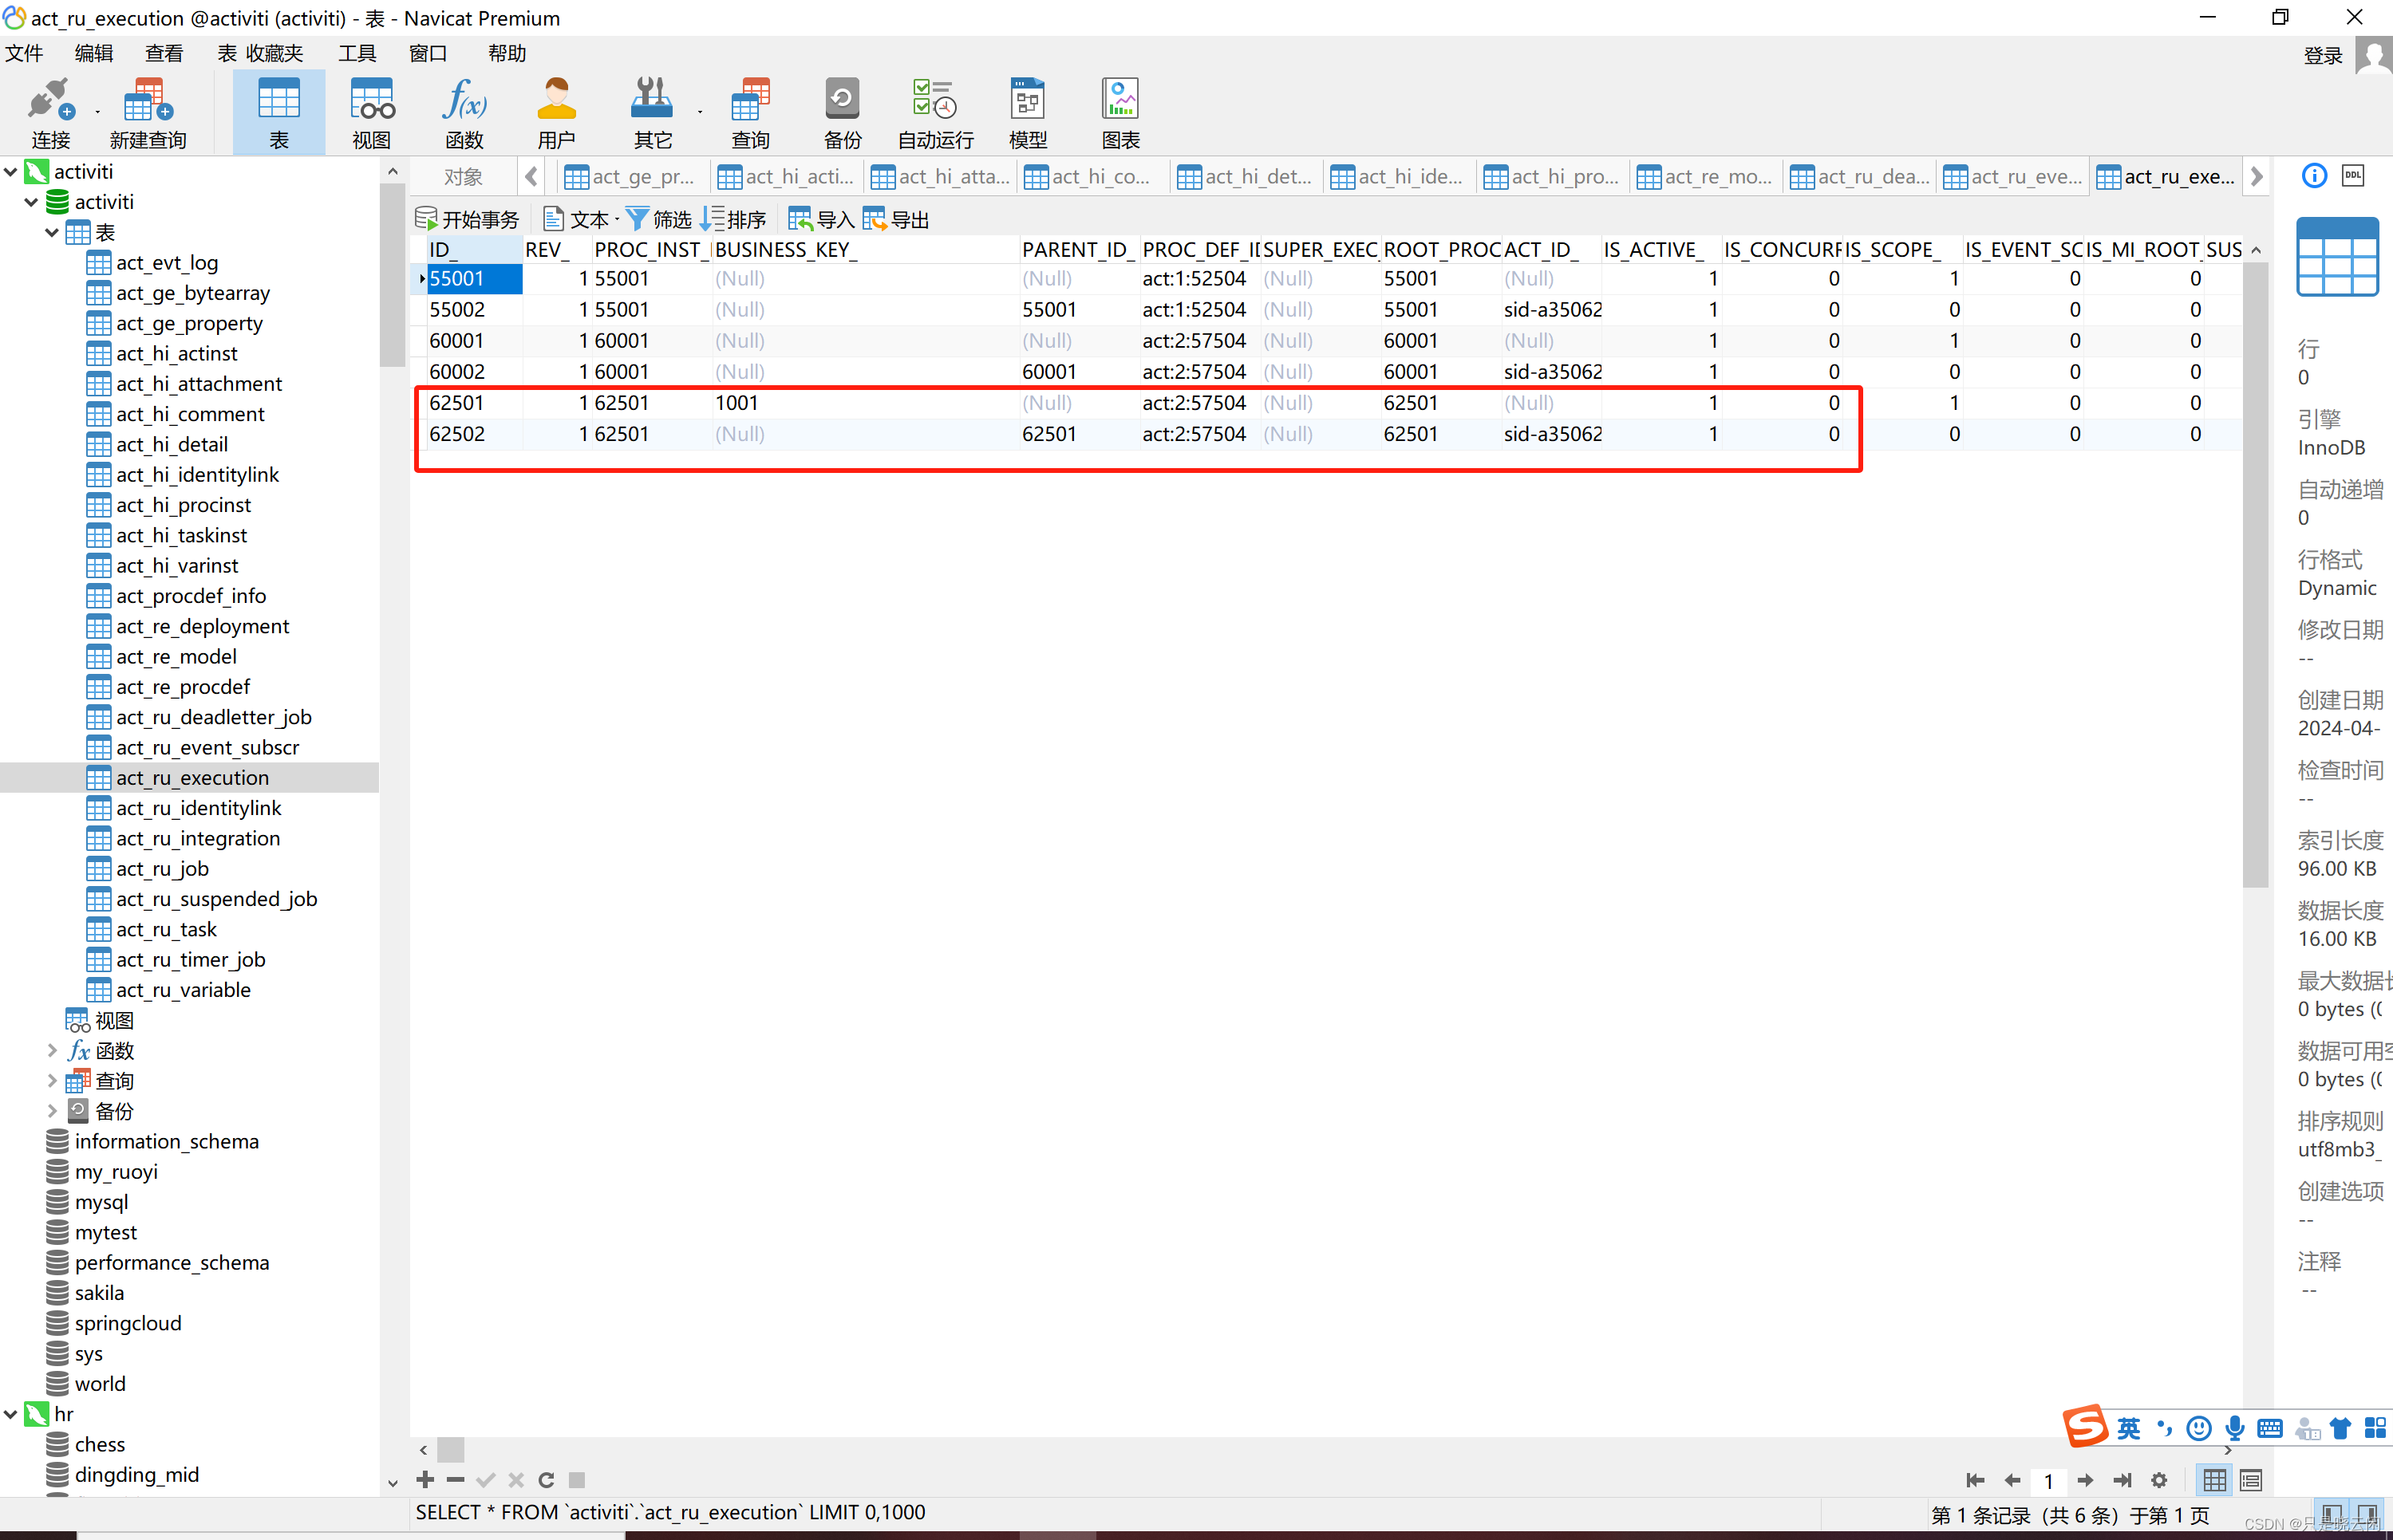The width and height of the screenshot is (2393, 1540).
Task: Apply changes with the checkmark icon
Action: pos(486,1479)
